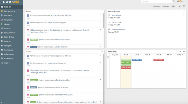Click the Эл. письма envelope icon

pyautogui.click(x=2, y=50)
